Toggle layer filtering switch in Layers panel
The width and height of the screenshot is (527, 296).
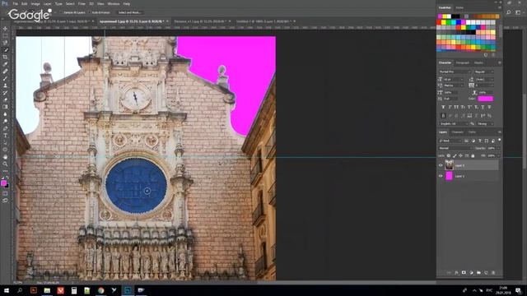500,140
